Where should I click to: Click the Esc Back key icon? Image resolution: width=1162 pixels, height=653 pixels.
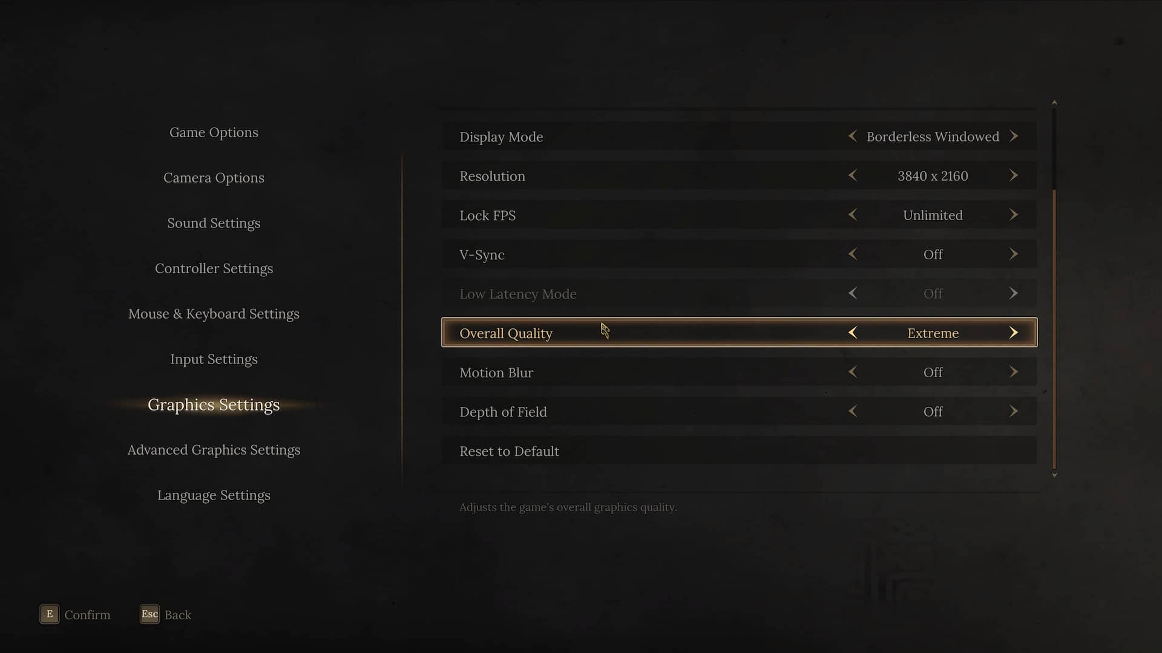coord(149,614)
